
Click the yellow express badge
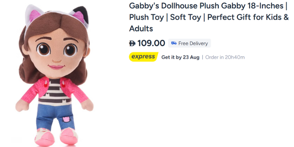point(143,57)
